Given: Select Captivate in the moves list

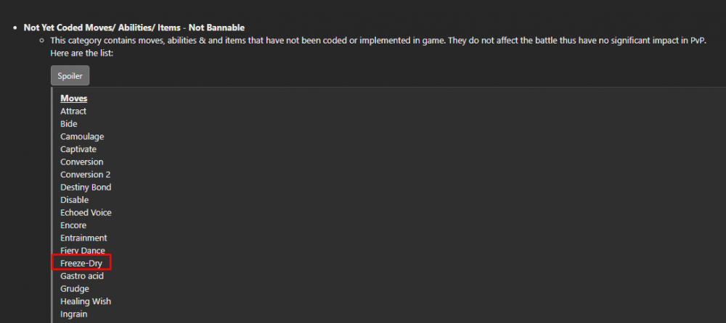Looking at the screenshot, I should pos(78,149).
